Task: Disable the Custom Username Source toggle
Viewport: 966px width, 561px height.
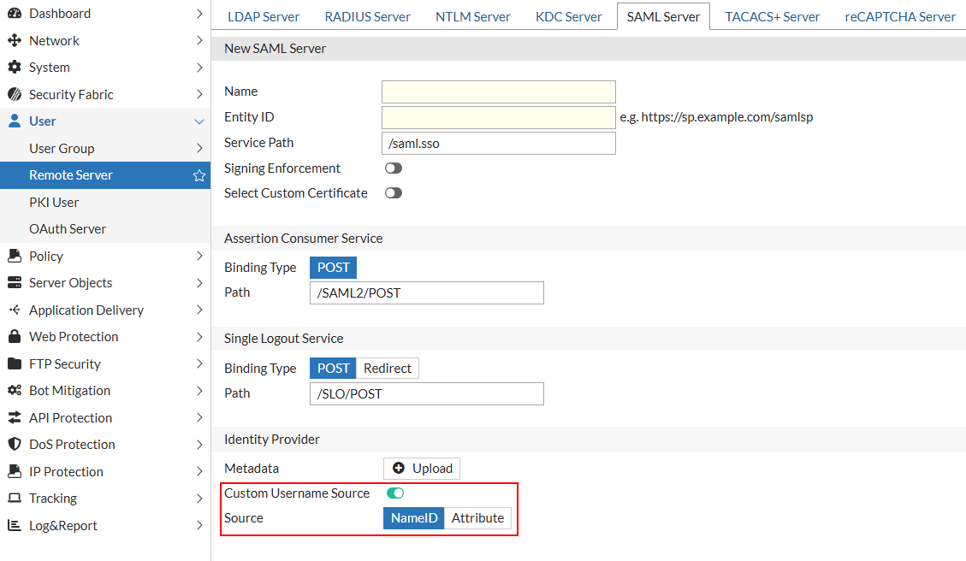Action: pyautogui.click(x=395, y=493)
